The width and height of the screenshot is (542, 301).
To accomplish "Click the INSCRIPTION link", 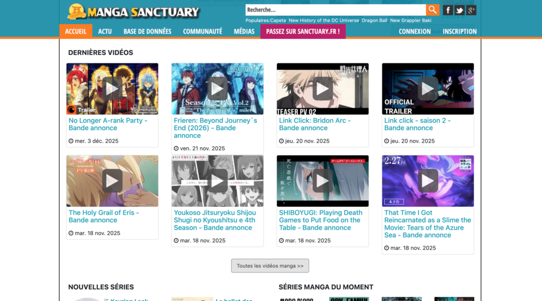I will click(x=459, y=31).
